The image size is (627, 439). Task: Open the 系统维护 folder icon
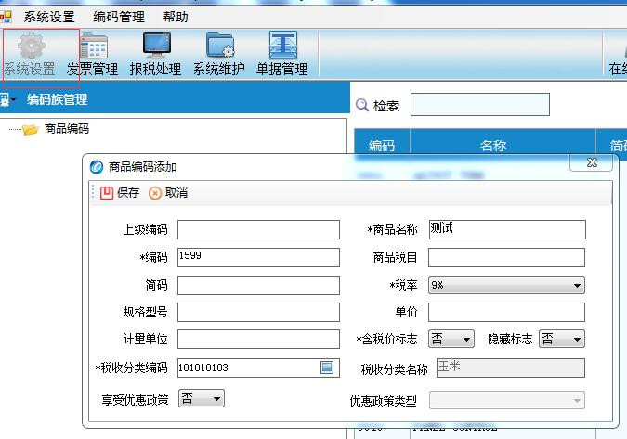(x=219, y=45)
